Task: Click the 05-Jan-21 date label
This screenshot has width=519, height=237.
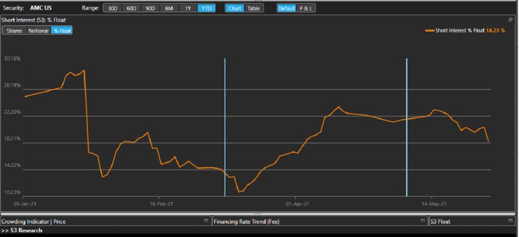Action: [25, 204]
